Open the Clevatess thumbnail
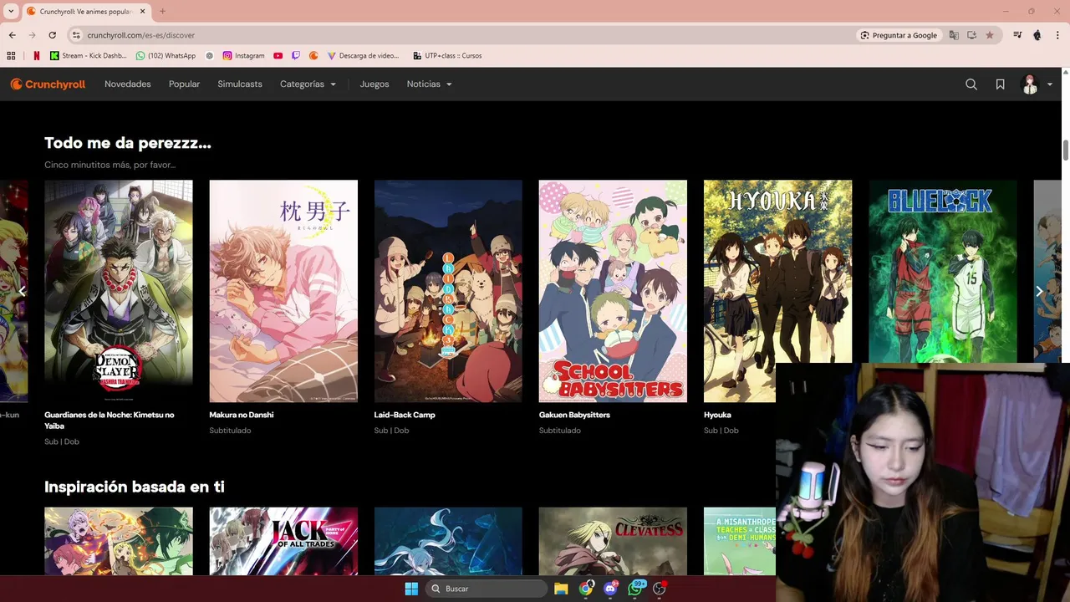1070x602 pixels. point(613,541)
